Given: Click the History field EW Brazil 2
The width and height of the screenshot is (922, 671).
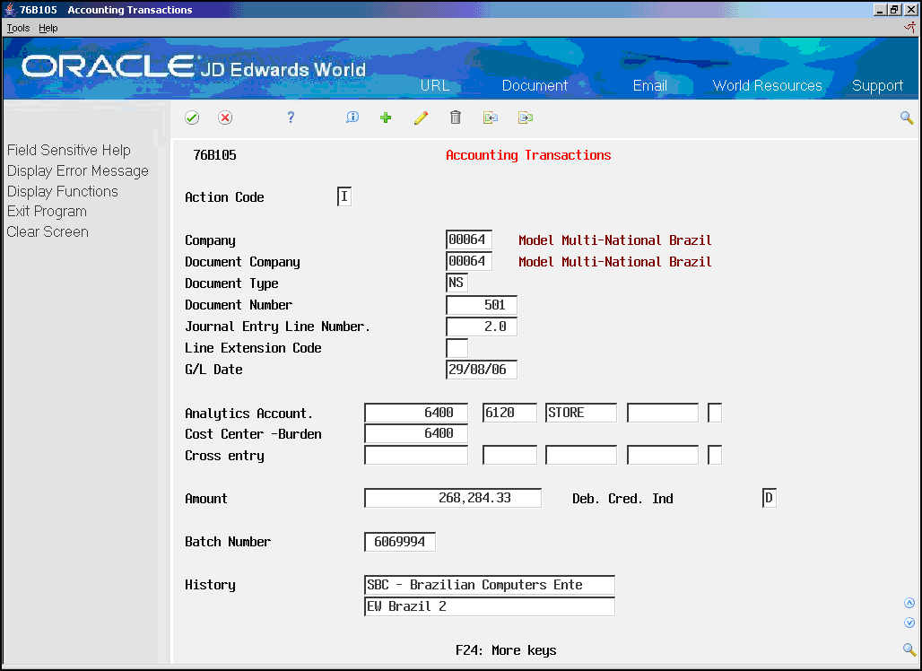Looking at the screenshot, I should (489, 606).
